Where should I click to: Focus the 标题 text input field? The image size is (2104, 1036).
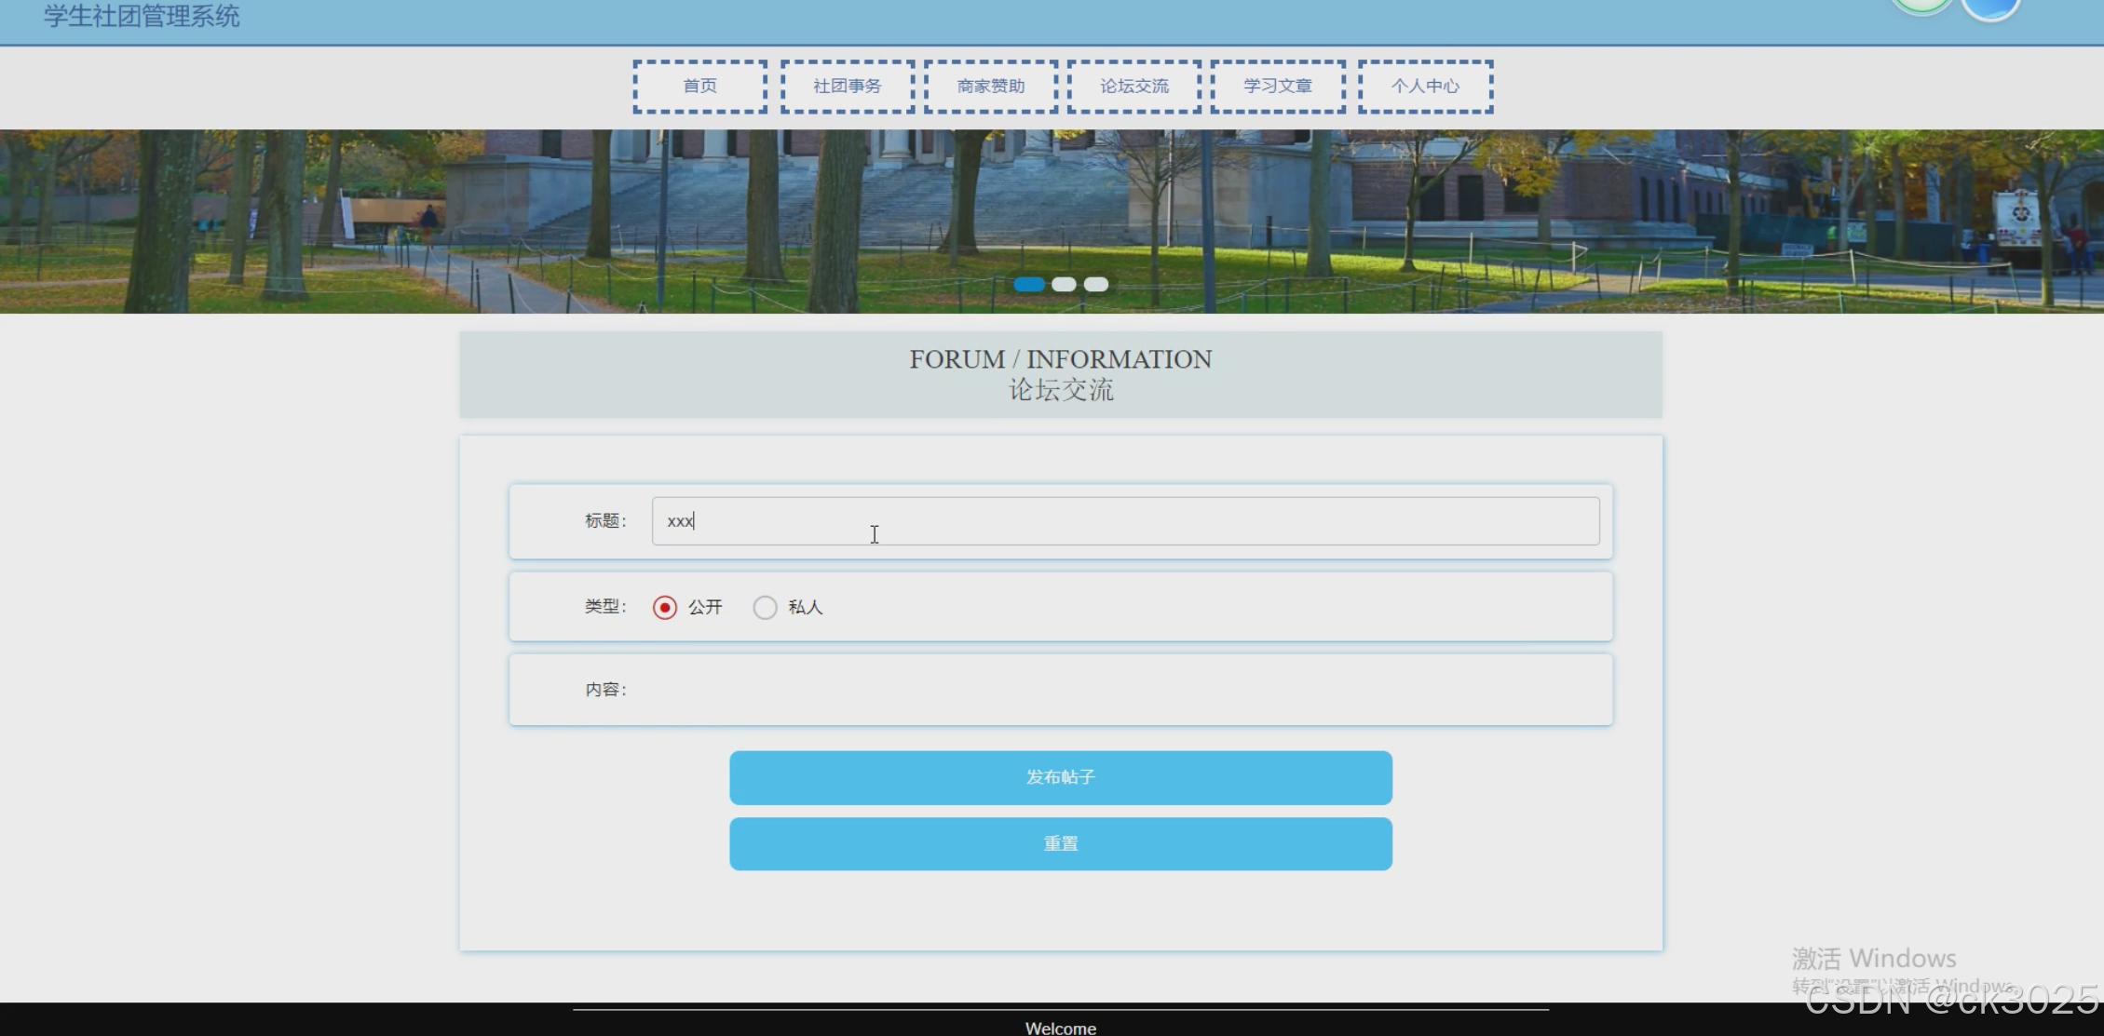pos(1125,521)
